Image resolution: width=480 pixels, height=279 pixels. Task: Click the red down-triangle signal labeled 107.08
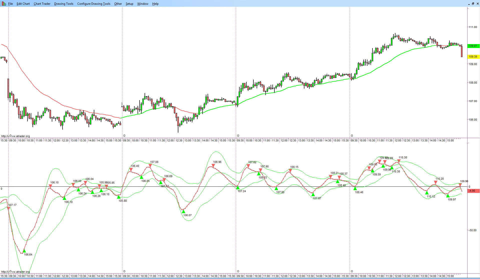150,166
